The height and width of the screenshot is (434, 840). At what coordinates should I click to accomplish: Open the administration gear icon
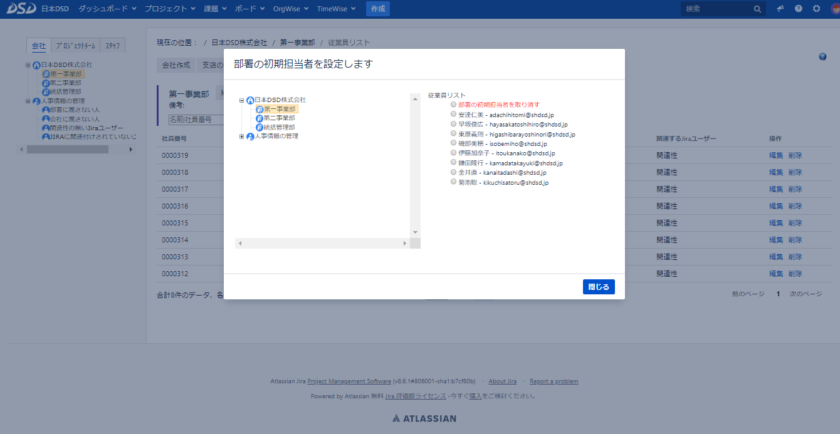click(x=816, y=9)
